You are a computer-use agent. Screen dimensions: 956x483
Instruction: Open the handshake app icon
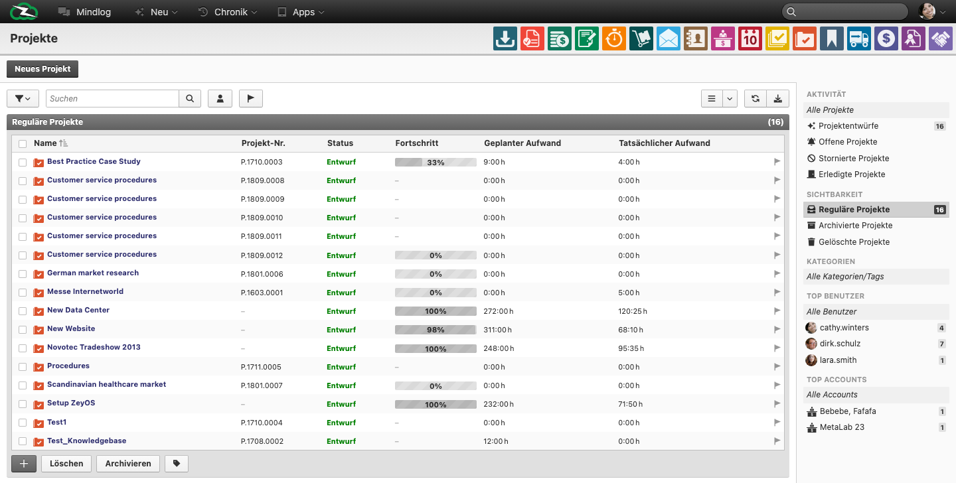pyautogui.click(x=941, y=38)
